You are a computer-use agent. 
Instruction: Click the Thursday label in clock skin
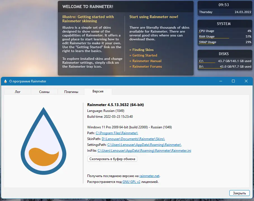point(206,12)
